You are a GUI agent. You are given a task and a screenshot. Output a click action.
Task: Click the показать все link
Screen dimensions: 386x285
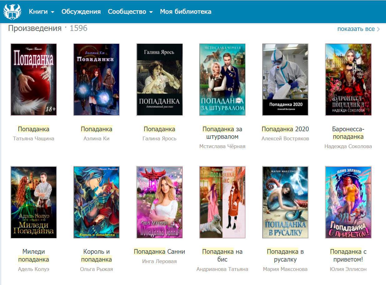point(356,29)
